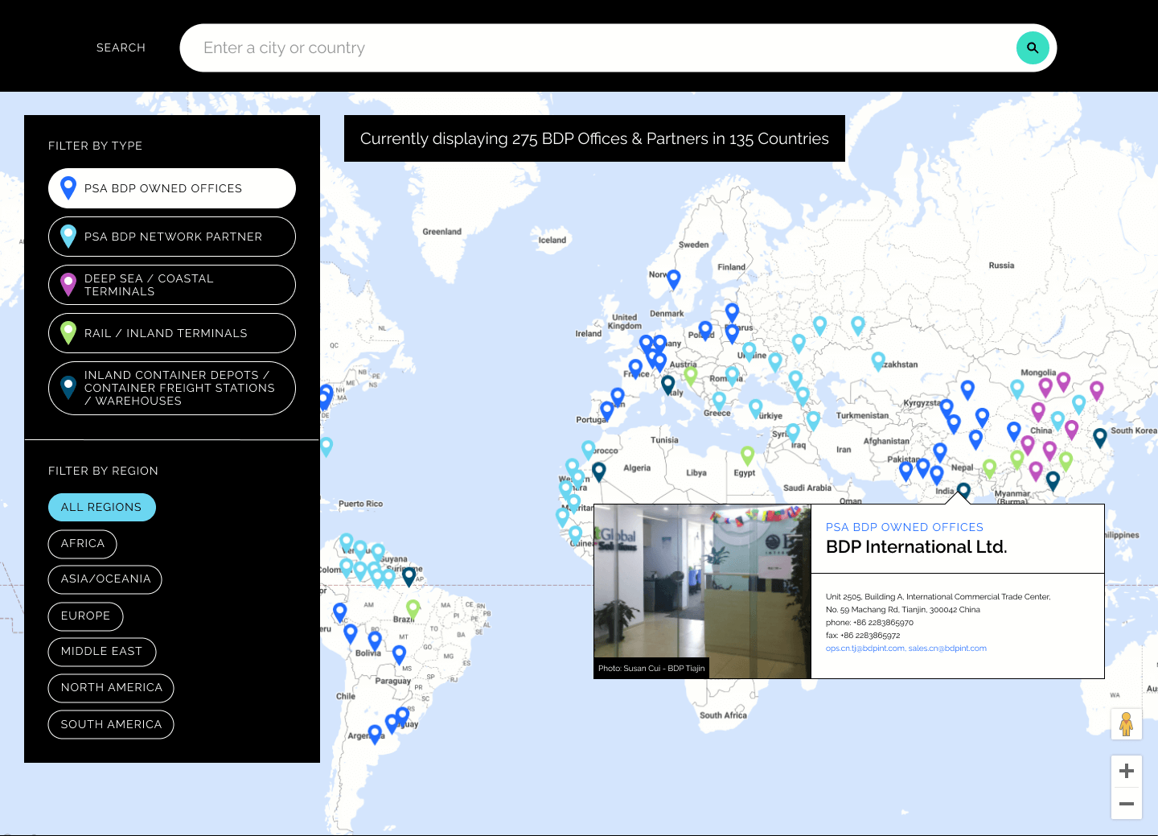Click the dark depot pin near South Korea

tap(1100, 437)
